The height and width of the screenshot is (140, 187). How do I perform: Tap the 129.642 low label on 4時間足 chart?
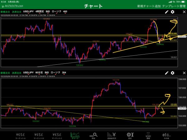point(79,65)
